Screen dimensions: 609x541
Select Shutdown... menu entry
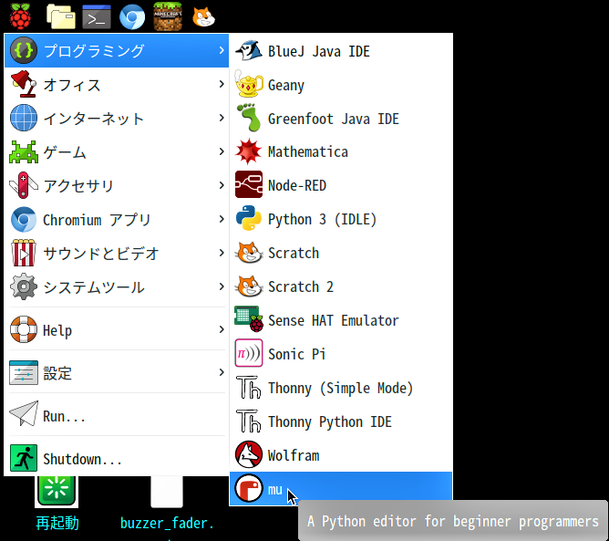(x=117, y=458)
